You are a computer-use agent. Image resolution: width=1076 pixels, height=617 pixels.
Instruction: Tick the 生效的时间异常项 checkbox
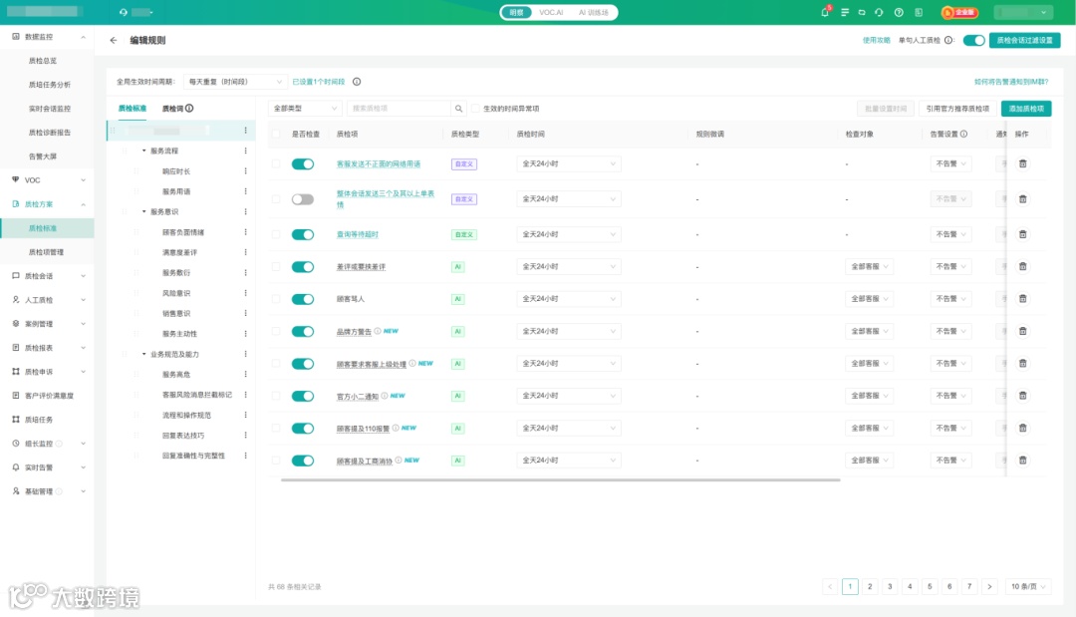[x=475, y=109]
